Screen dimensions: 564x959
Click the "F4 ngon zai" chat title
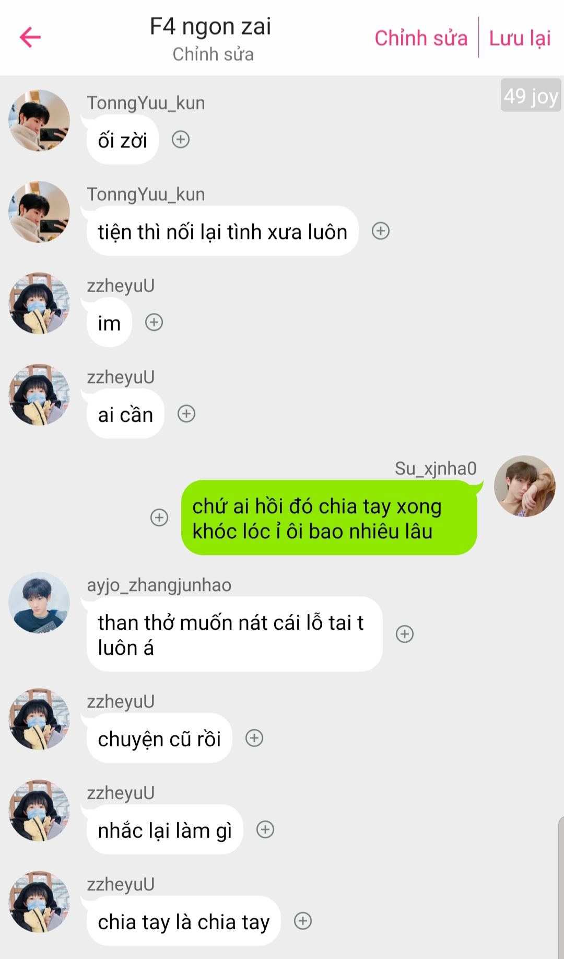[x=210, y=26]
